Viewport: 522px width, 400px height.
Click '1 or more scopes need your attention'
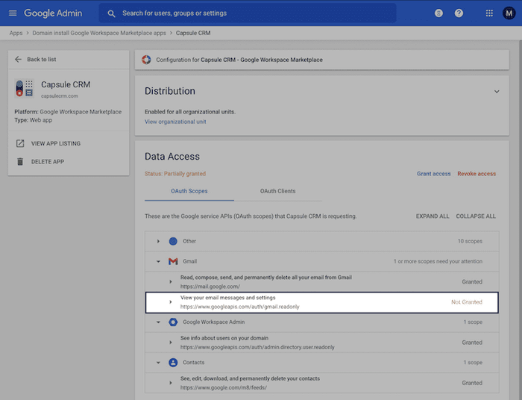(x=438, y=261)
